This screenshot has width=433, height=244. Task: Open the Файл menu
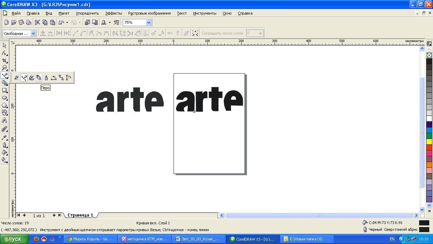[16, 13]
